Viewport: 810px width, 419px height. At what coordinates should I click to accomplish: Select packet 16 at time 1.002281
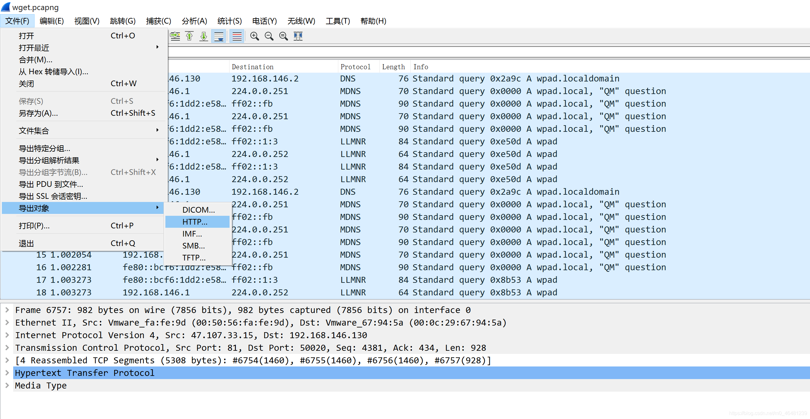[x=405, y=267]
